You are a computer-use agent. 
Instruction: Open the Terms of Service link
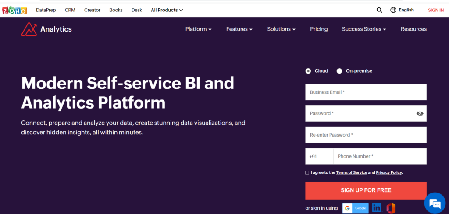click(351, 172)
